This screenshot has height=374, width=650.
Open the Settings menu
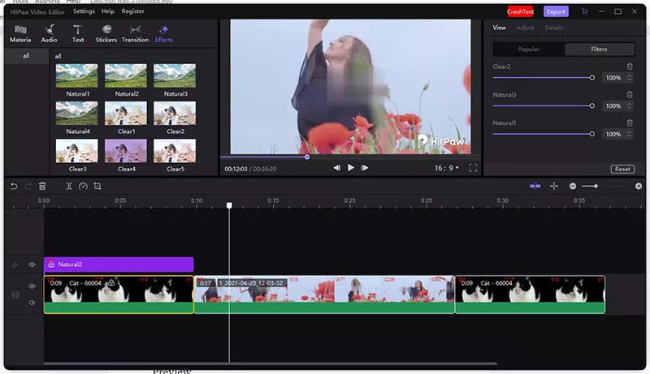(x=84, y=11)
